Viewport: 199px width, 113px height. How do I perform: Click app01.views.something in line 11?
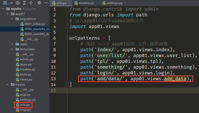pyautogui.click(x=162, y=67)
